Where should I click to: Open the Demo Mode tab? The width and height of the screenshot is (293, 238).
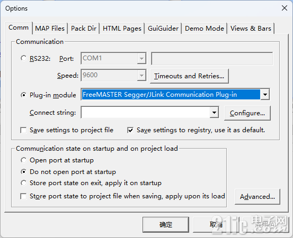[204, 29]
